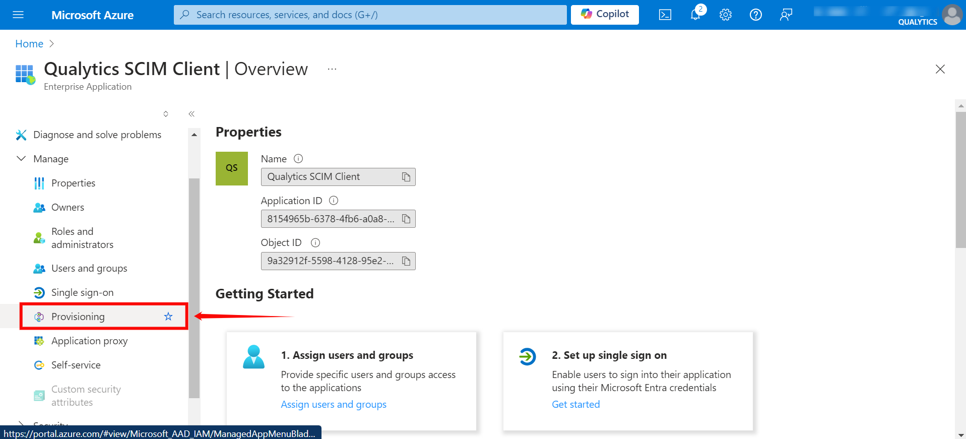This screenshot has width=966, height=439.
Task: Click the Application proxy icon
Action: [39, 341]
